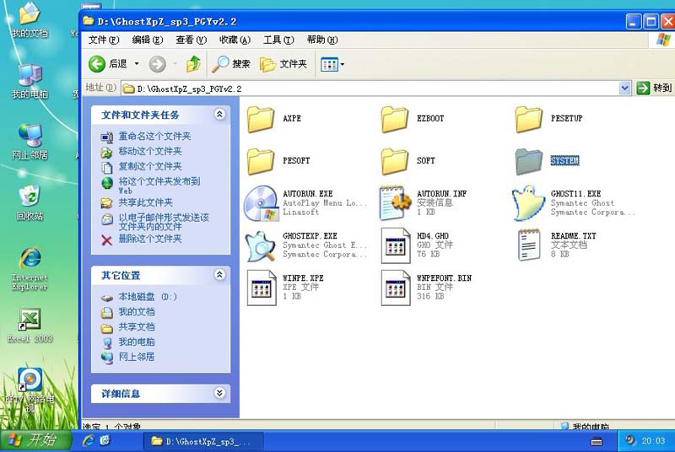The height and width of the screenshot is (452, 675).
Task: Select My Computer desktop icon
Action: pyautogui.click(x=30, y=81)
